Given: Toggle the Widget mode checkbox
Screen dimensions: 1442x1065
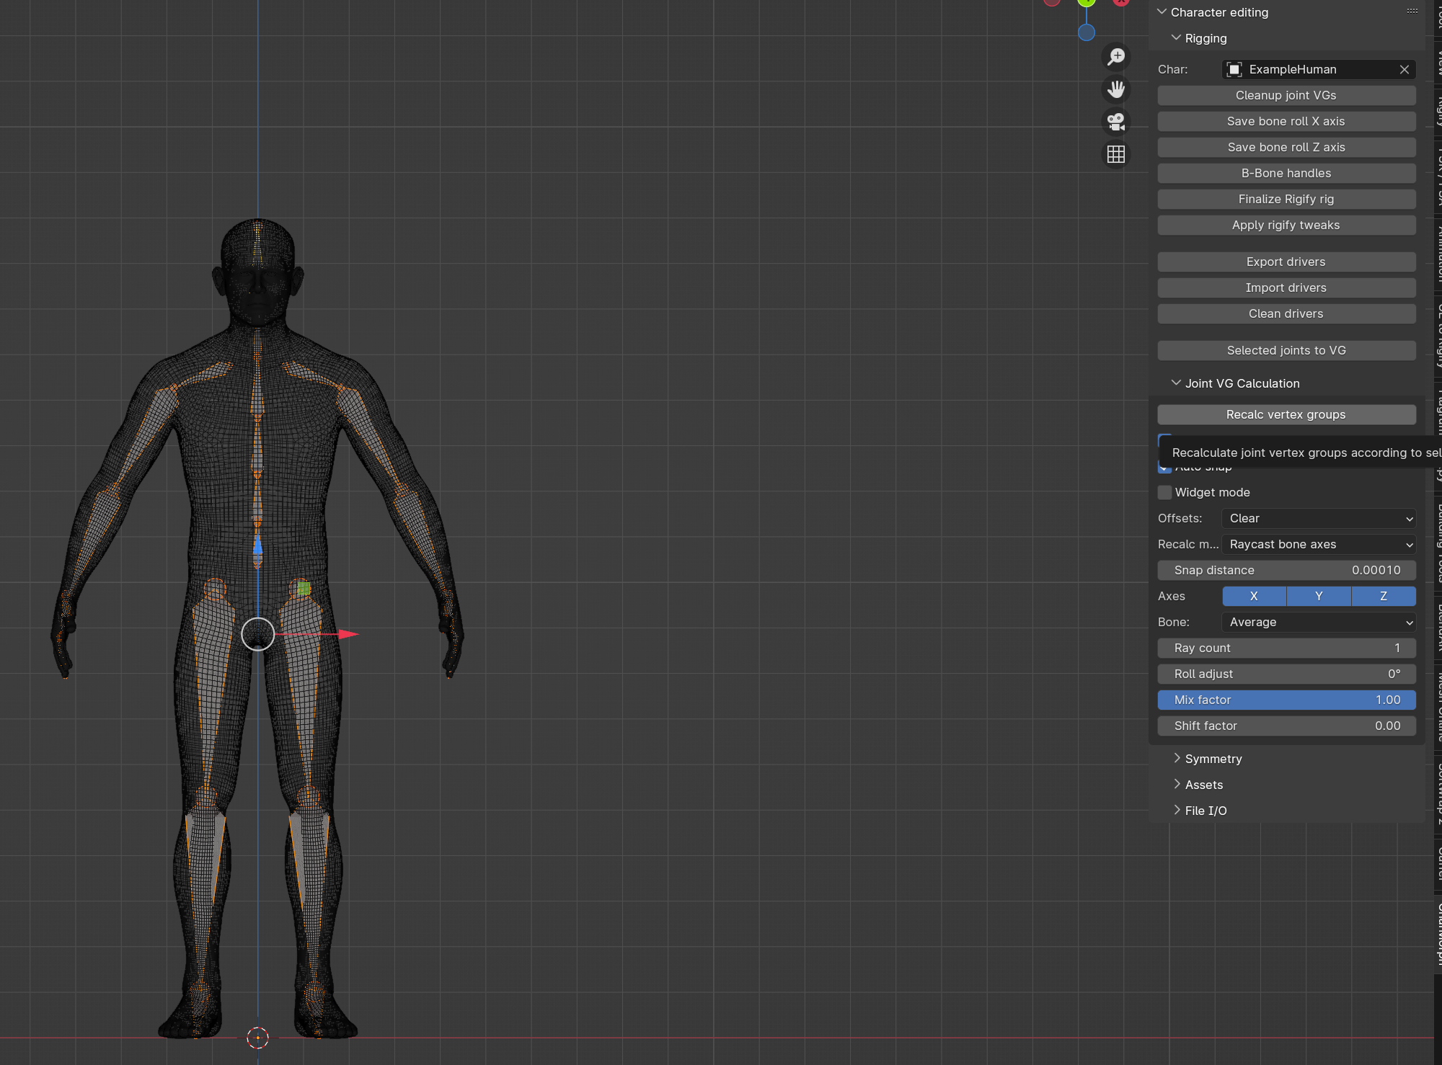Looking at the screenshot, I should click(x=1165, y=491).
